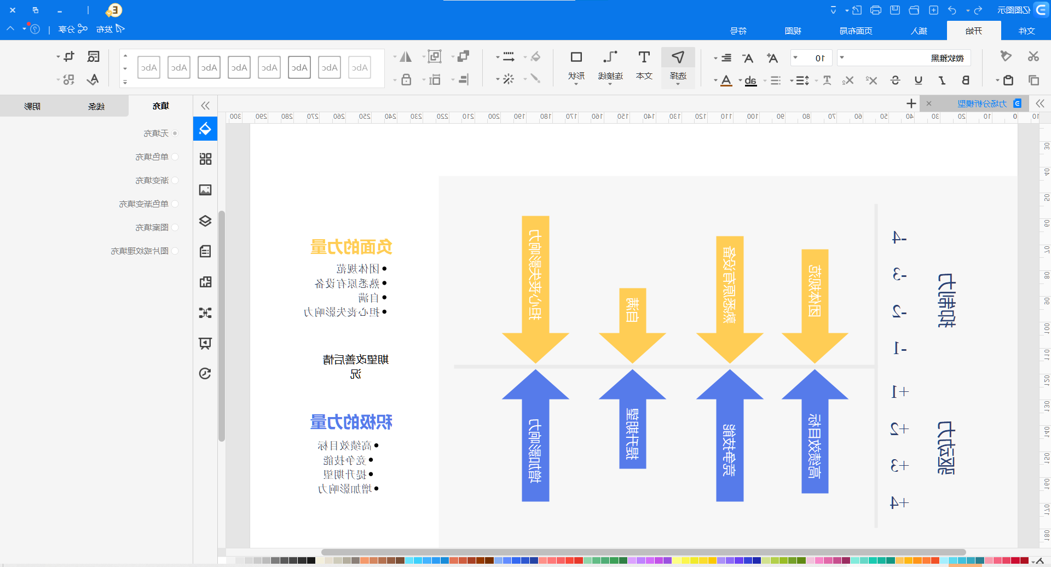Viewport: 1051px width, 567px height.
Task: Select the 选择 selection tool button
Action: (x=678, y=67)
